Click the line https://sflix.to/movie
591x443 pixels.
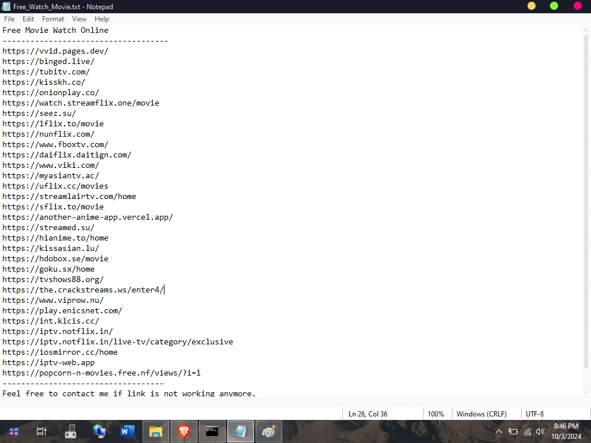(53, 207)
